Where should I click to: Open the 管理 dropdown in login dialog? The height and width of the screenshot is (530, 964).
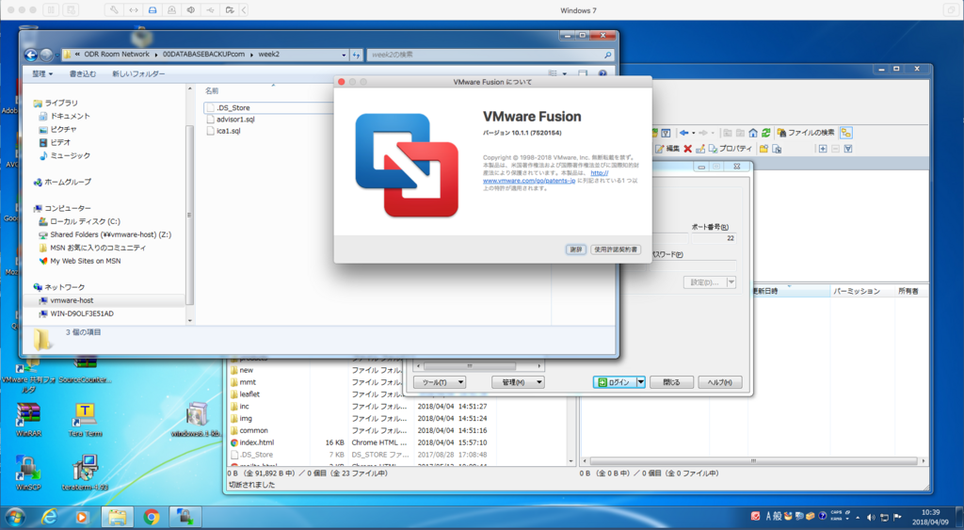[518, 382]
